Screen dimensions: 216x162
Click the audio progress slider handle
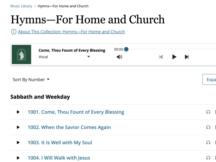[126, 49]
